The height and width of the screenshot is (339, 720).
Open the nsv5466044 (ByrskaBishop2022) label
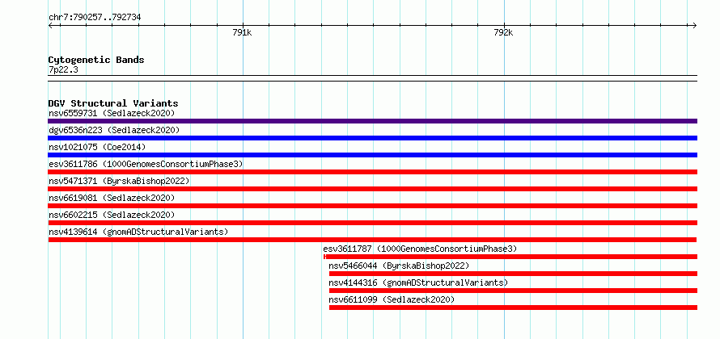click(x=399, y=266)
